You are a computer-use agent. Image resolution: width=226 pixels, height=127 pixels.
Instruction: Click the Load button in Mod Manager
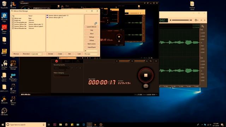79,54
